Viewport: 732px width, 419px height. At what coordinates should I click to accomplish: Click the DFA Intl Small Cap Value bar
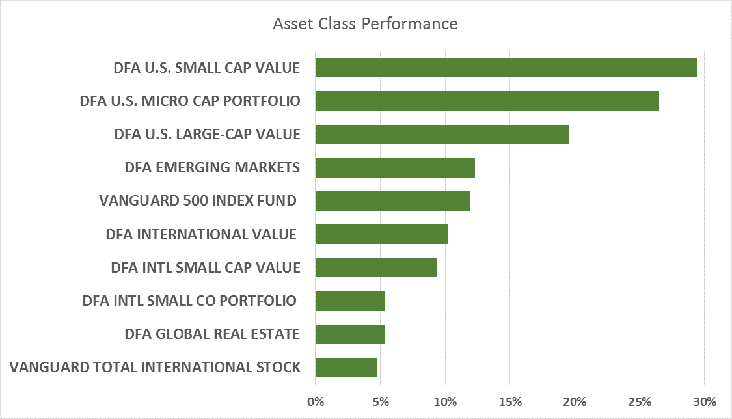click(376, 267)
